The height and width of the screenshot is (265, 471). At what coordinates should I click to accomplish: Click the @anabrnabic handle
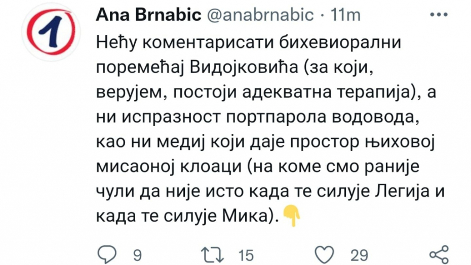pyautogui.click(x=257, y=16)
